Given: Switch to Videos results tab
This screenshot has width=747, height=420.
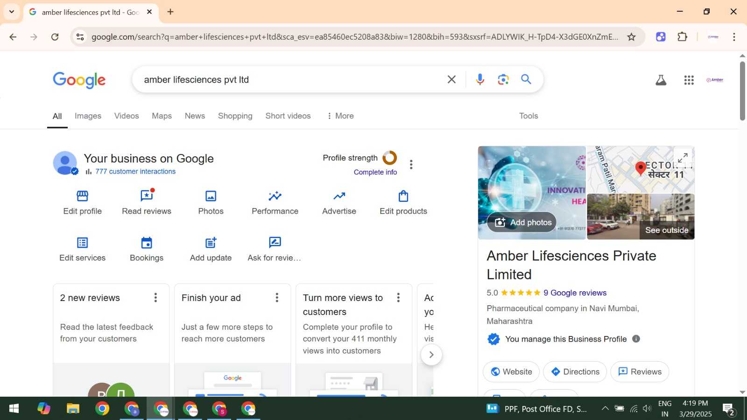Looking at the screenshot, I should click(x=127, y=116).
